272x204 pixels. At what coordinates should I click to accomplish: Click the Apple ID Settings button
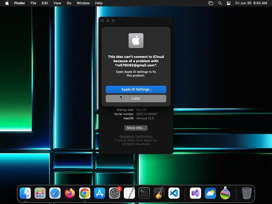[136, 89]
